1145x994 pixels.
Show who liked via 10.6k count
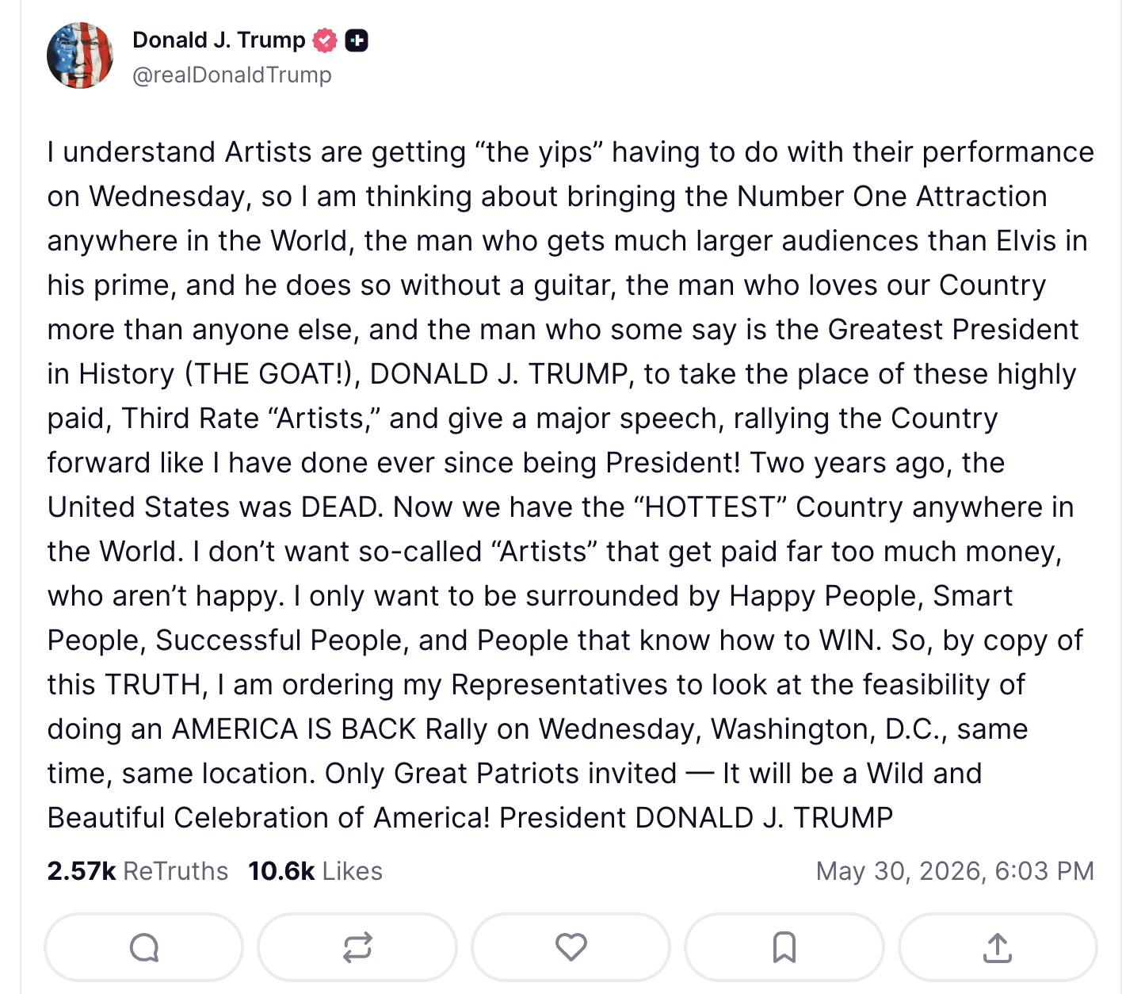[281, 871]
